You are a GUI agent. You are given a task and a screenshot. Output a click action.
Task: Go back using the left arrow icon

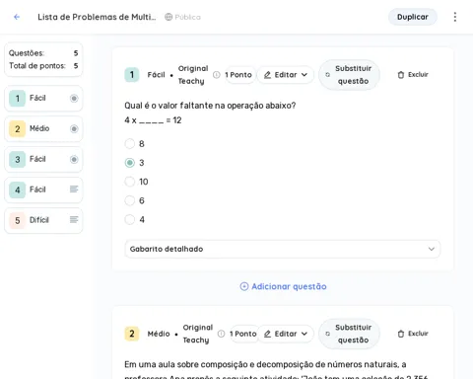coord(17,17)
